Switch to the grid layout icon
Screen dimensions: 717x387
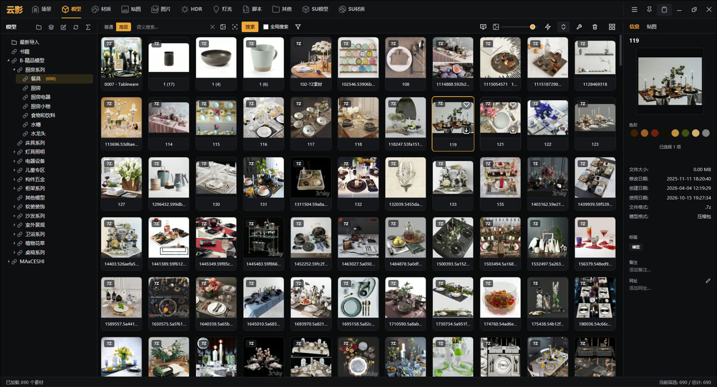[612, 27]
